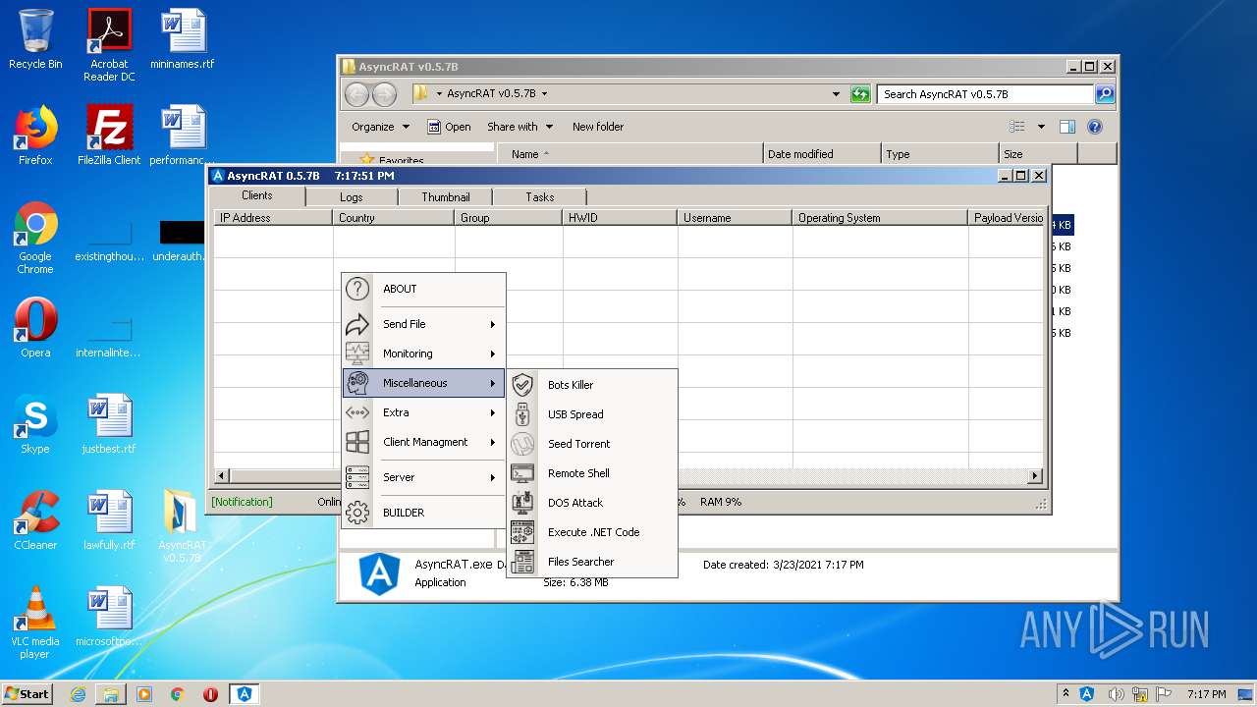Click the Server menu icon
This screenshot has width=1257, height=707.
(x=357, y=477)
